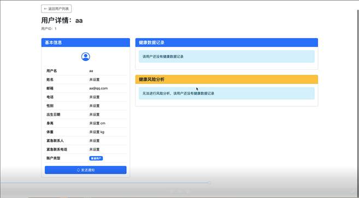
Task: Click 未设置 value in the 紧急联系人 row
Action: click(95, 141)
